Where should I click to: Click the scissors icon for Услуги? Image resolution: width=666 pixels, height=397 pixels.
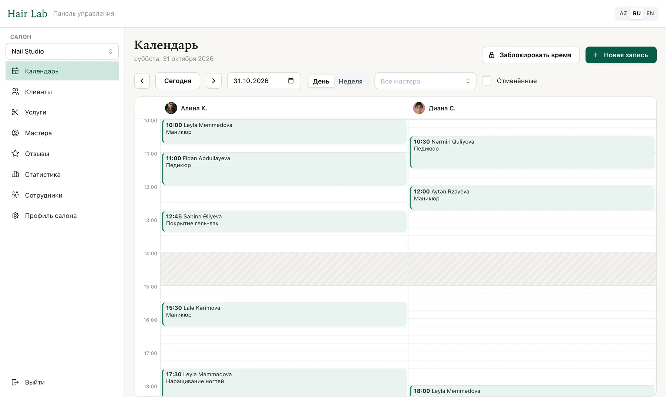pos(15,112)
